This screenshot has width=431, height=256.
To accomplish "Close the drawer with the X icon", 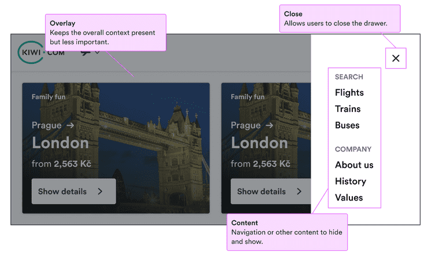I will coord(396,58).
